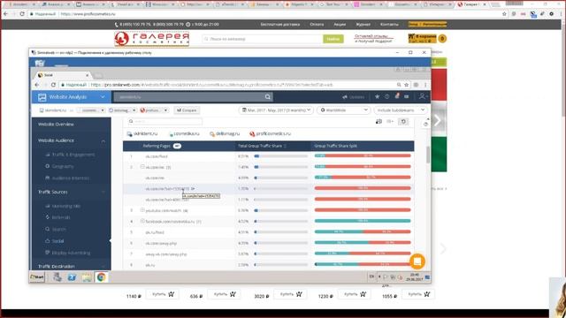This screenshot has height=318, width=566.
Task: Sort by Total Group Traffic Share column
Action: [x=262, y=146]
